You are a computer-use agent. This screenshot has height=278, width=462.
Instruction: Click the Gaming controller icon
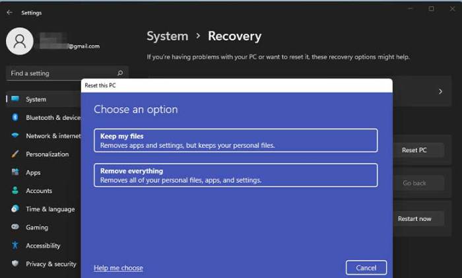click(15, 226)
